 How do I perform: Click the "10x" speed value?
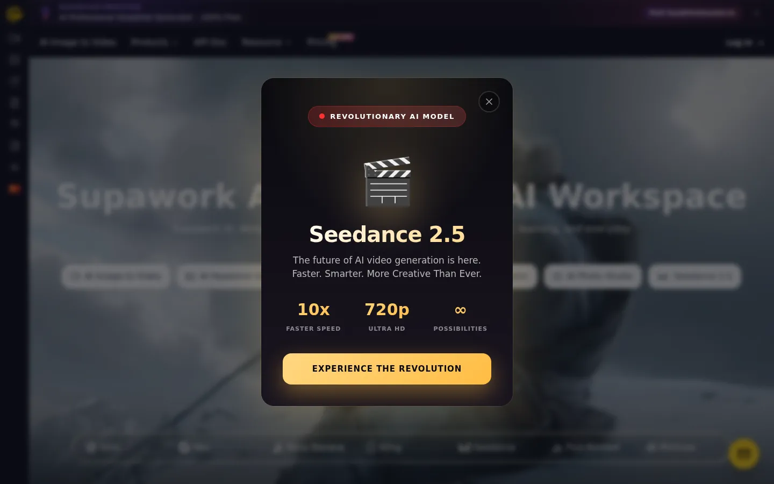[x=313, y=309]
